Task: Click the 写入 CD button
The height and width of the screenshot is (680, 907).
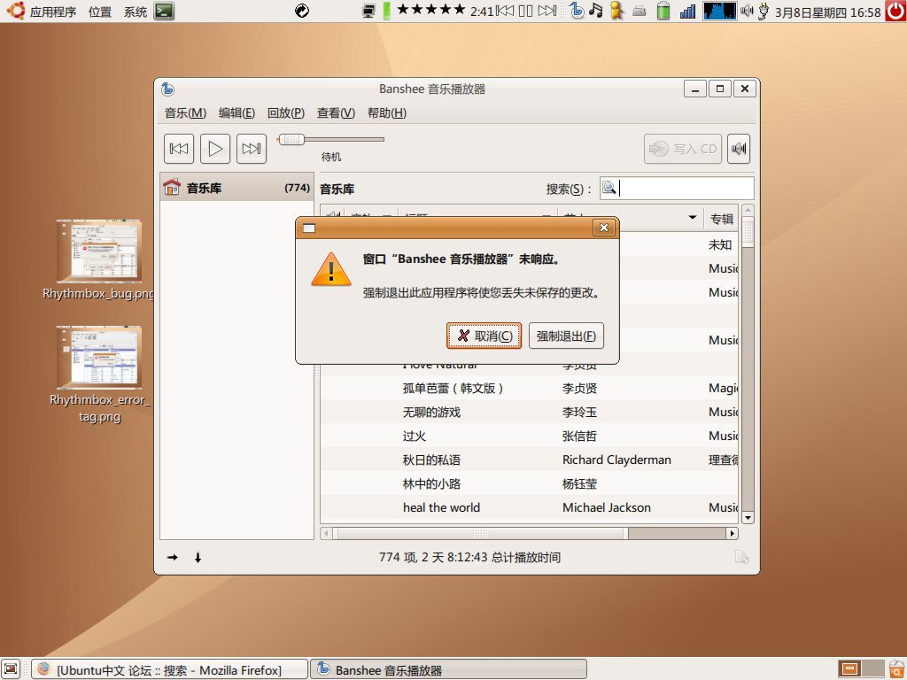Action: 683,149
